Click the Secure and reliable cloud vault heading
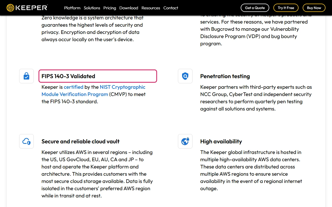This screenshot has height=207, width=332. click(80, 141)
